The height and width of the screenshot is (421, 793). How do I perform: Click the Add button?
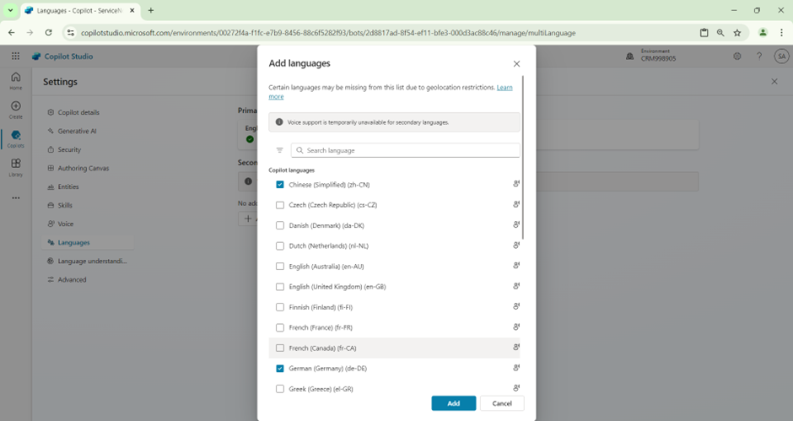453,403
